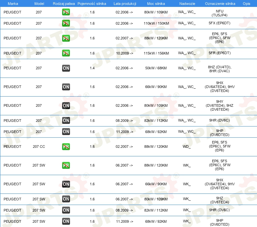Click the PEUGEOT cell in the NFU (TU5JP4) row
The width and height of the screenshot is (257, 227).
(x=12, y=12)
